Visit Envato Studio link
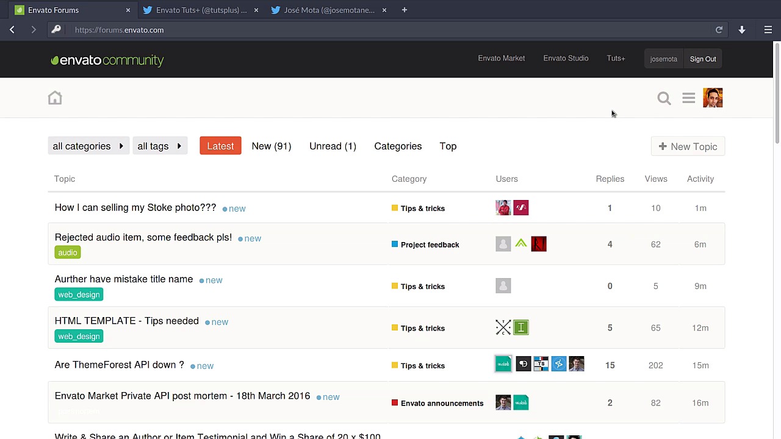This screenshot has height=439, width=781. pyautogui.click(x=566, y=59)
